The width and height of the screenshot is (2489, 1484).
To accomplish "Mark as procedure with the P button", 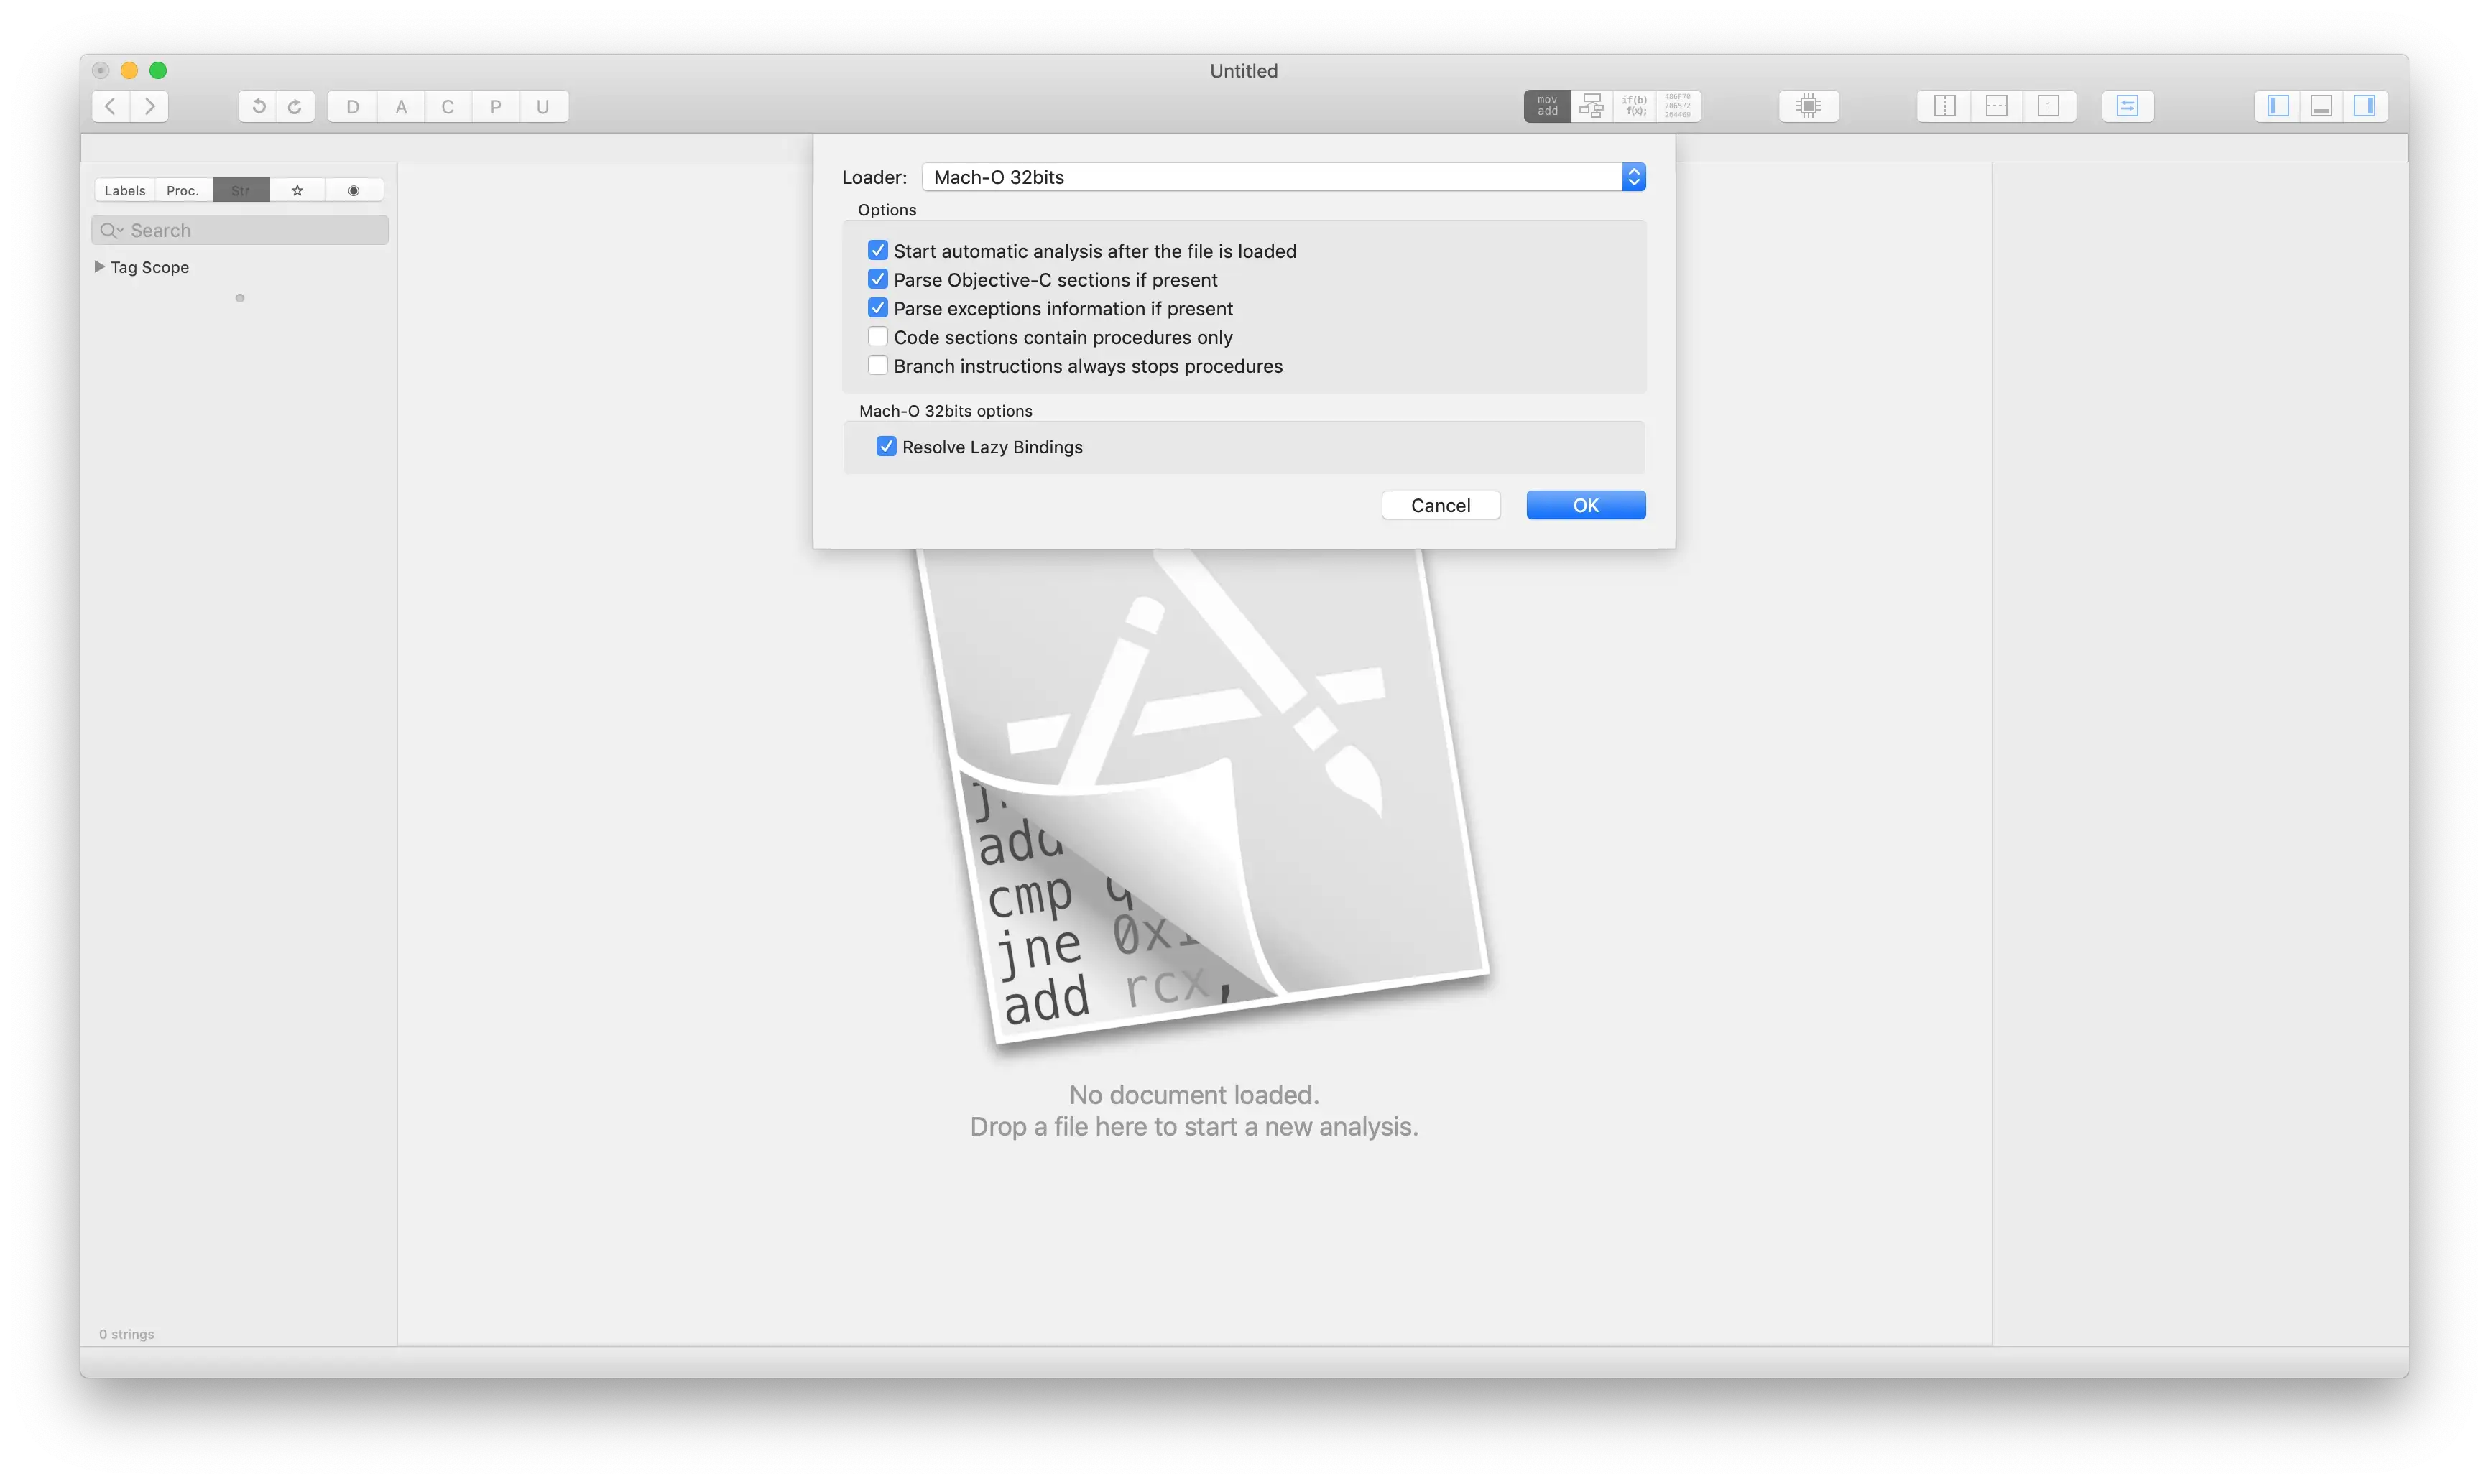I will tap(496, 106).
